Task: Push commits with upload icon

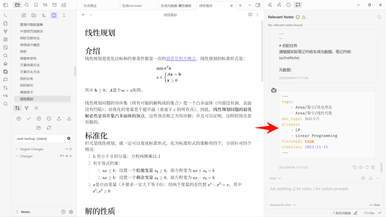Action: (x=59, y=119)
